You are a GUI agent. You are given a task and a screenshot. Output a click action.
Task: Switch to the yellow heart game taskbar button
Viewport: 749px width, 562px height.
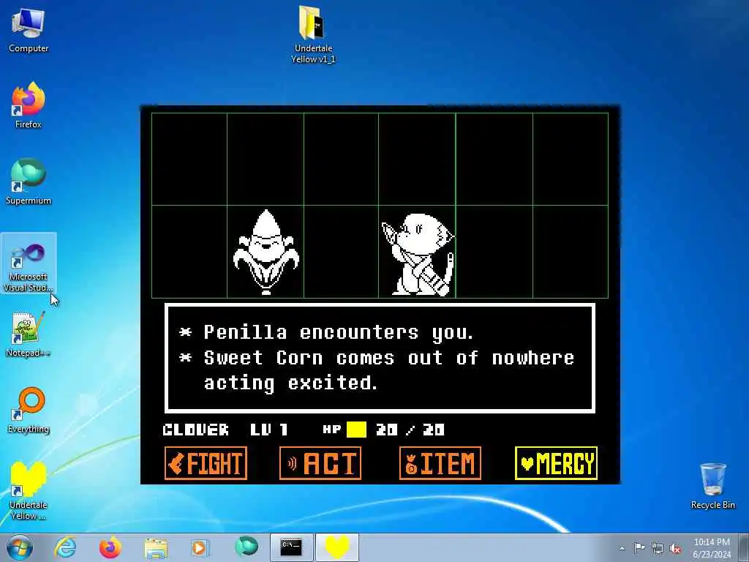337,547
